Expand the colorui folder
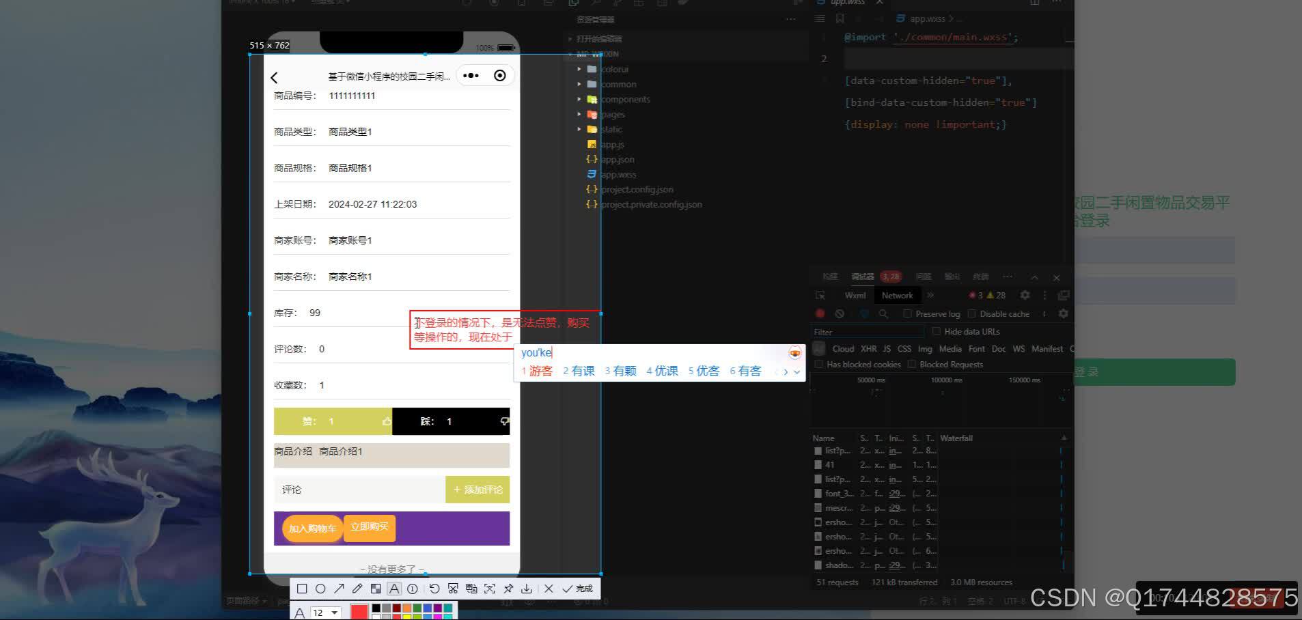 (x=579, y=69)
